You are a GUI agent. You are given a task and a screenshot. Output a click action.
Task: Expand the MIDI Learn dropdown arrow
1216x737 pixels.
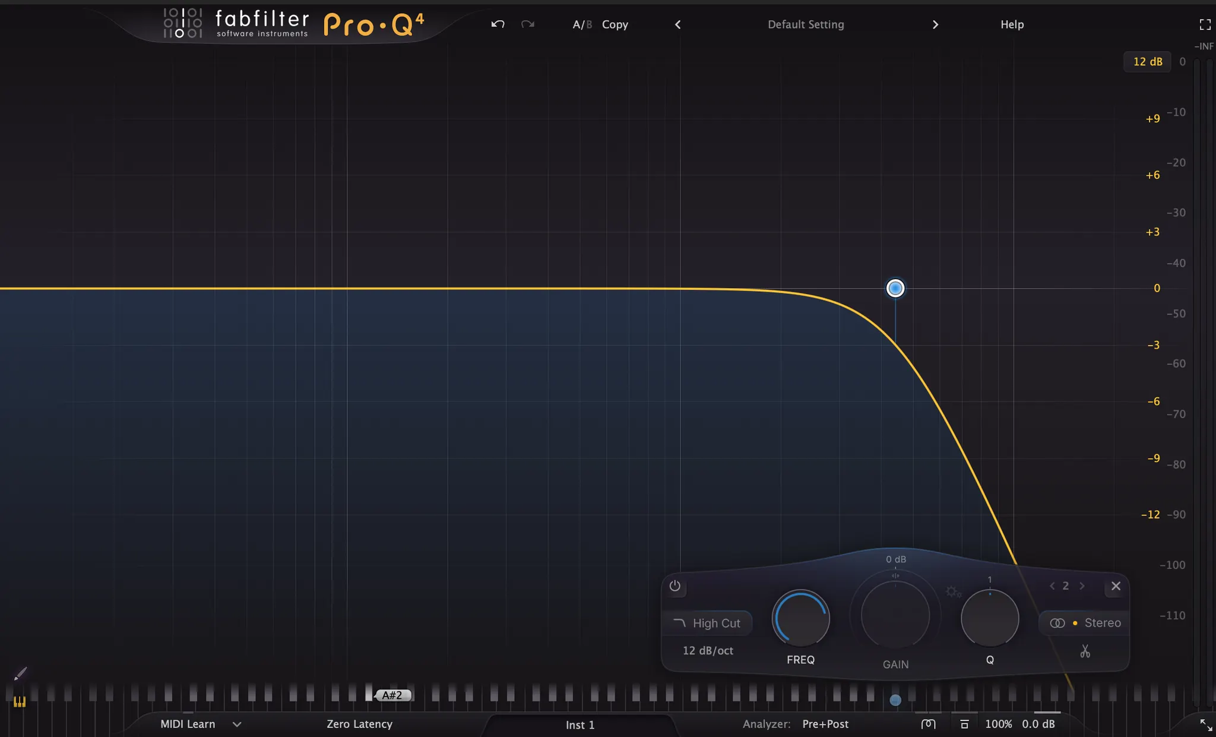tap(237, 724)
